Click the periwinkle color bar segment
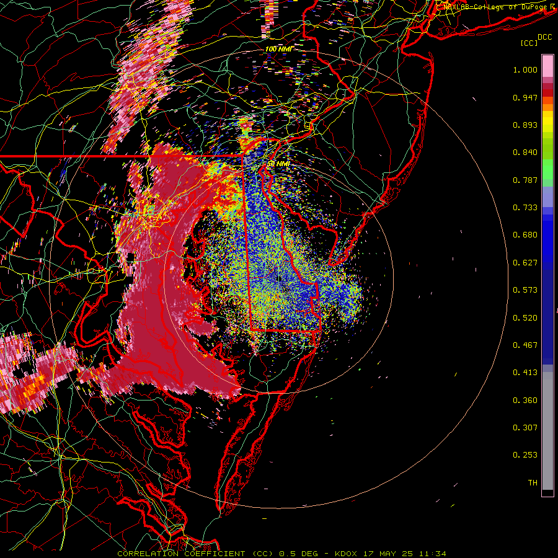 tap(547, 197)
